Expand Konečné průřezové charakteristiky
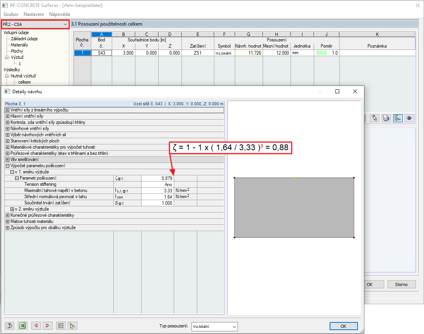The image size is (424, 334). [x=8, y=215]
